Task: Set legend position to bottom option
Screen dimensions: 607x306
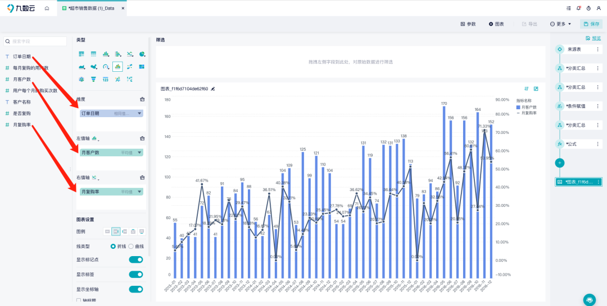Action: (x=142, y=231)
